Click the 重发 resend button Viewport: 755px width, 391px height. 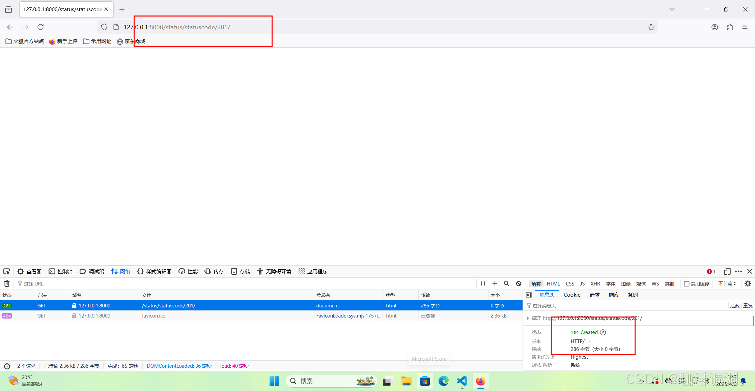coord(748,306)
